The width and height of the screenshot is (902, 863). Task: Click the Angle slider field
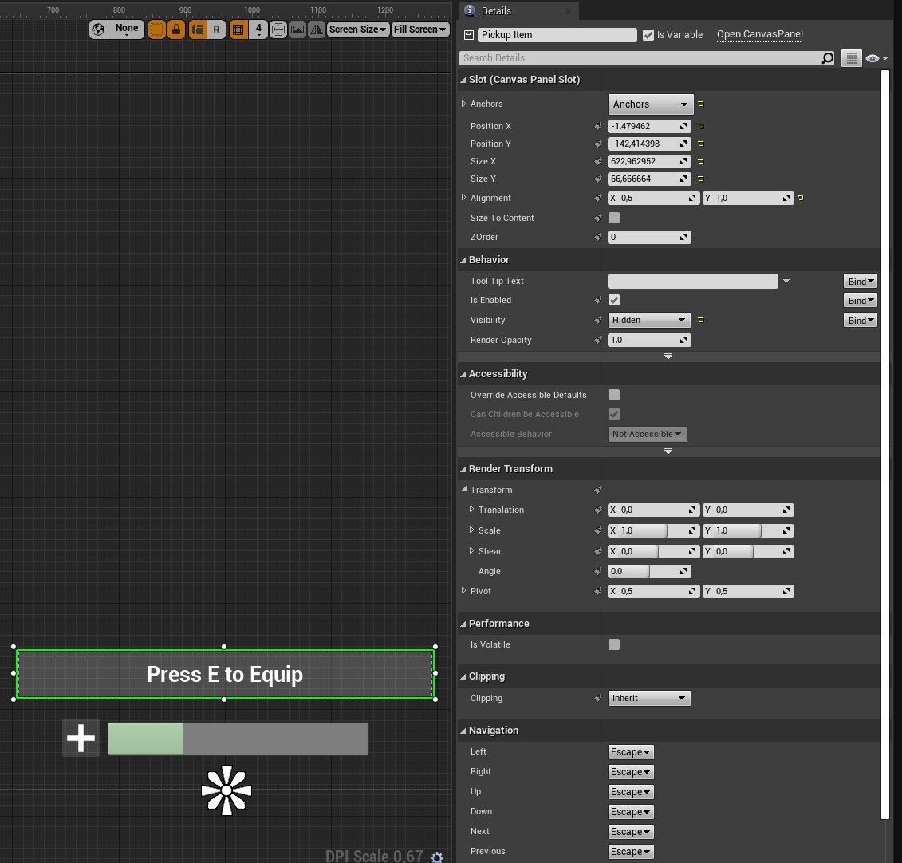tap(649, 571)
